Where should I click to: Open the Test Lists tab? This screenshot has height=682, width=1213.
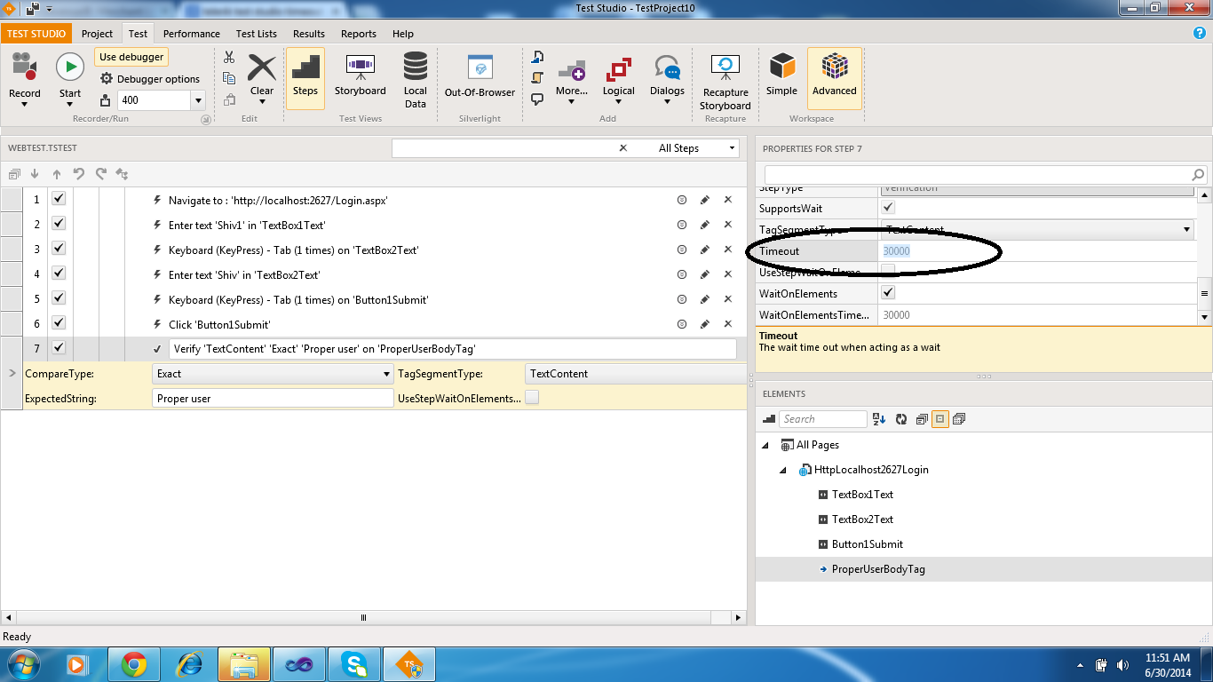pos(256,34)
